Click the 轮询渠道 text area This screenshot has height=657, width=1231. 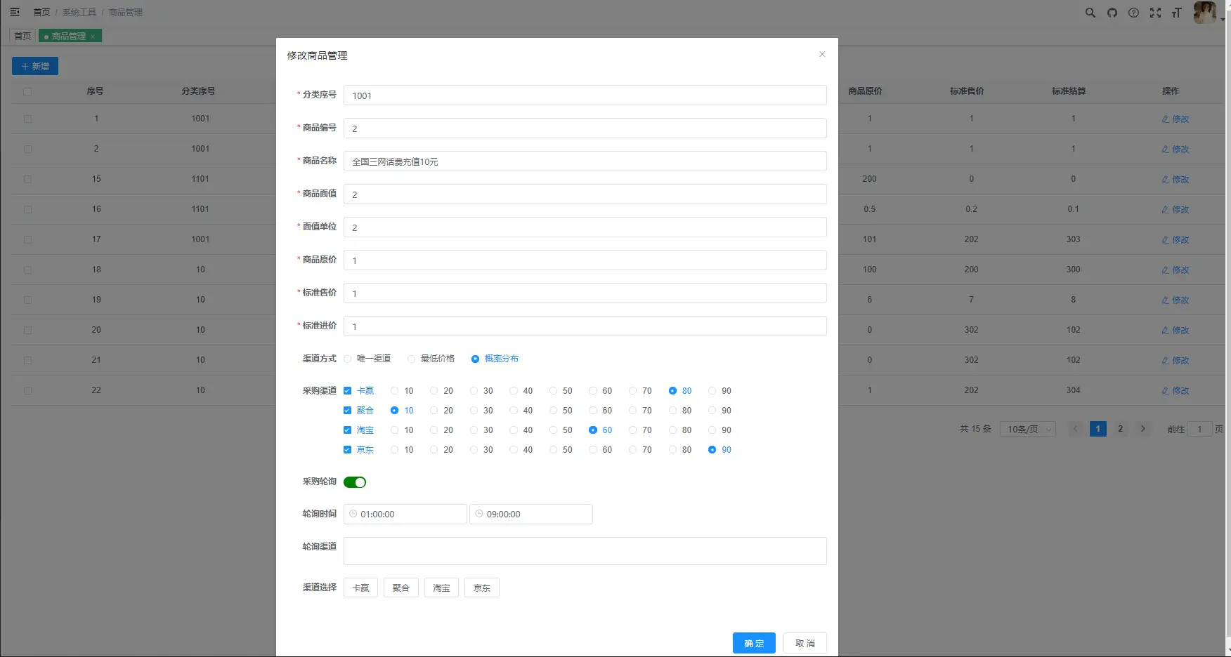(585, 551)
